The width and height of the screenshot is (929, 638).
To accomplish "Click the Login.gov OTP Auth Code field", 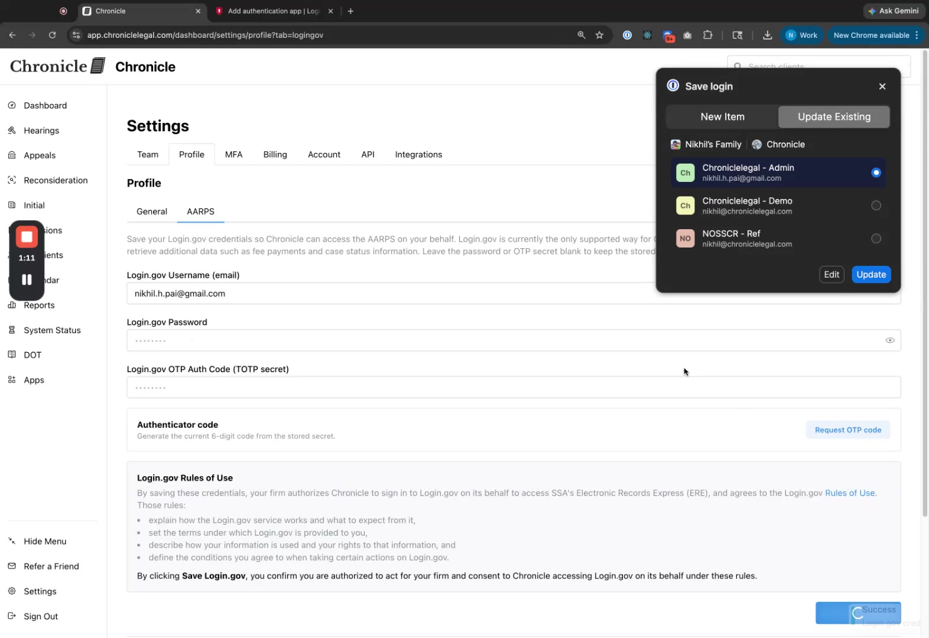I will pyautogui.click(x=514, y=388).
